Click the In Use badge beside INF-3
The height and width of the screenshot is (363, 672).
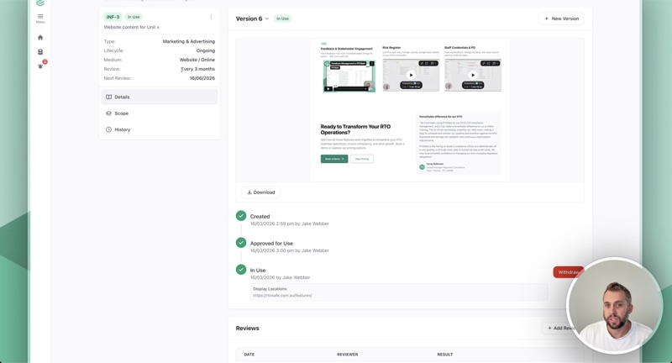[134, 17]
